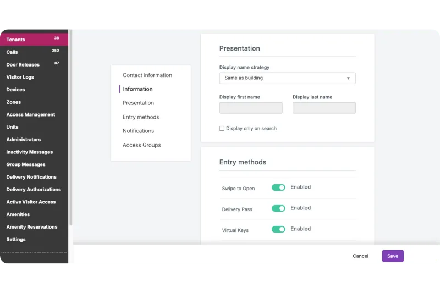This screenshot has height=293, width=440.
Task: Open the Display name strategy dropdown
Action: (x=287, y=78)
